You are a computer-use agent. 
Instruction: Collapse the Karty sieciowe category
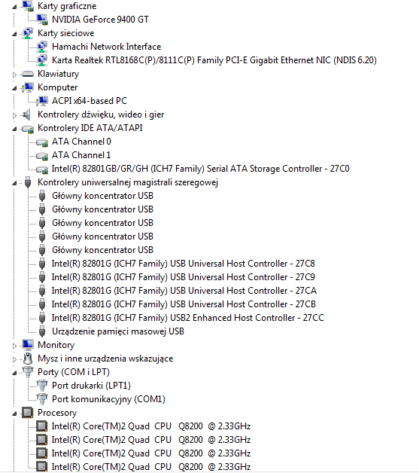pos(14,34)
